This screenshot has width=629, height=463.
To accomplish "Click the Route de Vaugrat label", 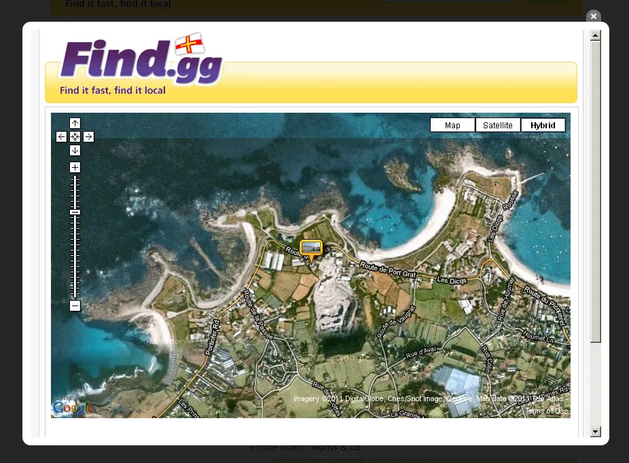I will (395, 322).
